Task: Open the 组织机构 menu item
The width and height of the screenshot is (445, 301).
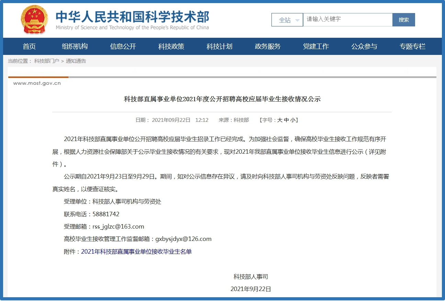Action: [75, 46]
